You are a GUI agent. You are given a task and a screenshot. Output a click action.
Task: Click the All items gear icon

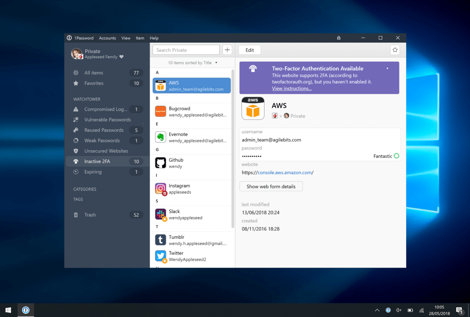(x=76, y=73)
